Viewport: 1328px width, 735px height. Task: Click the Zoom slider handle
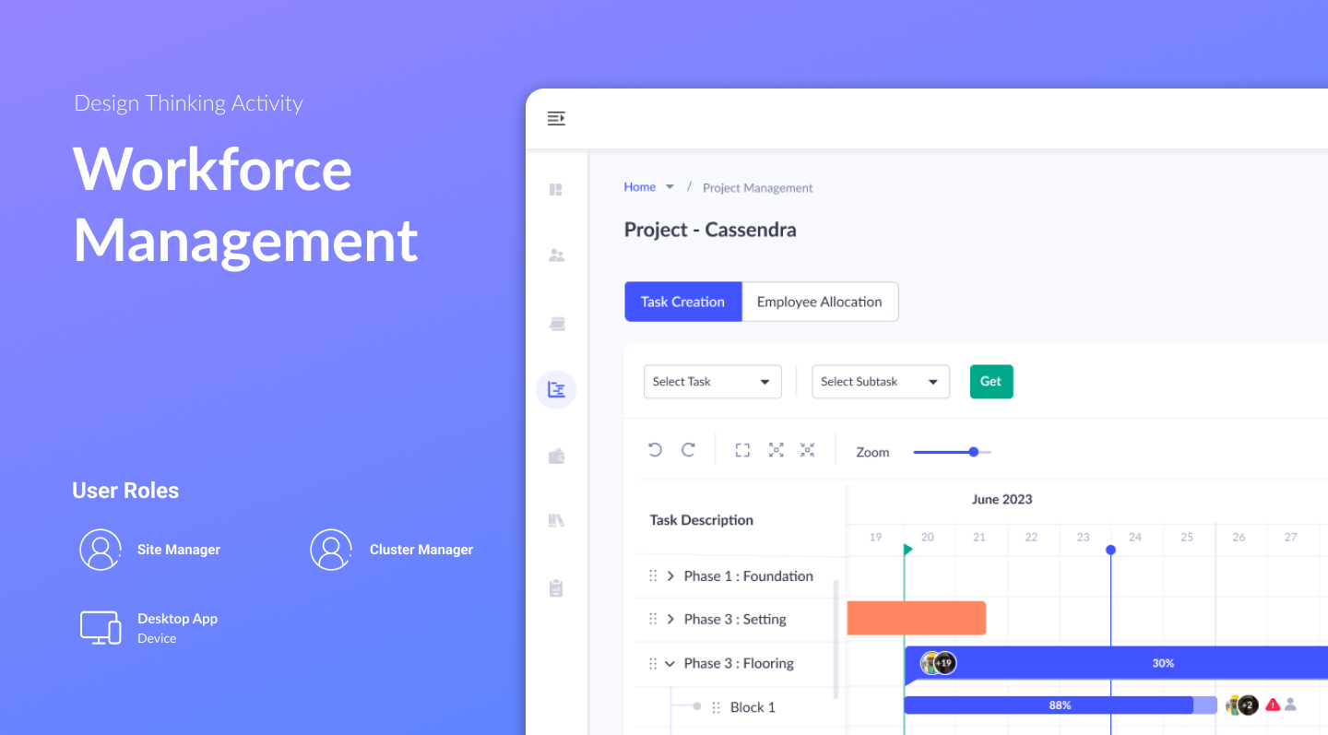[x=974, y=452]
